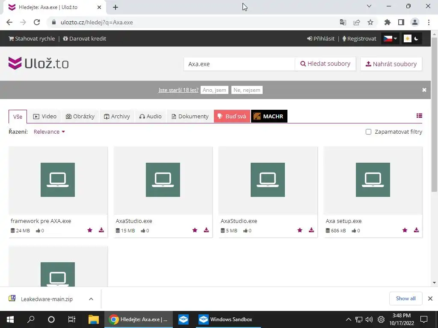Open the Chrome tab search chevron
Screen dimensions: 438x328
[x=369, y=6]
